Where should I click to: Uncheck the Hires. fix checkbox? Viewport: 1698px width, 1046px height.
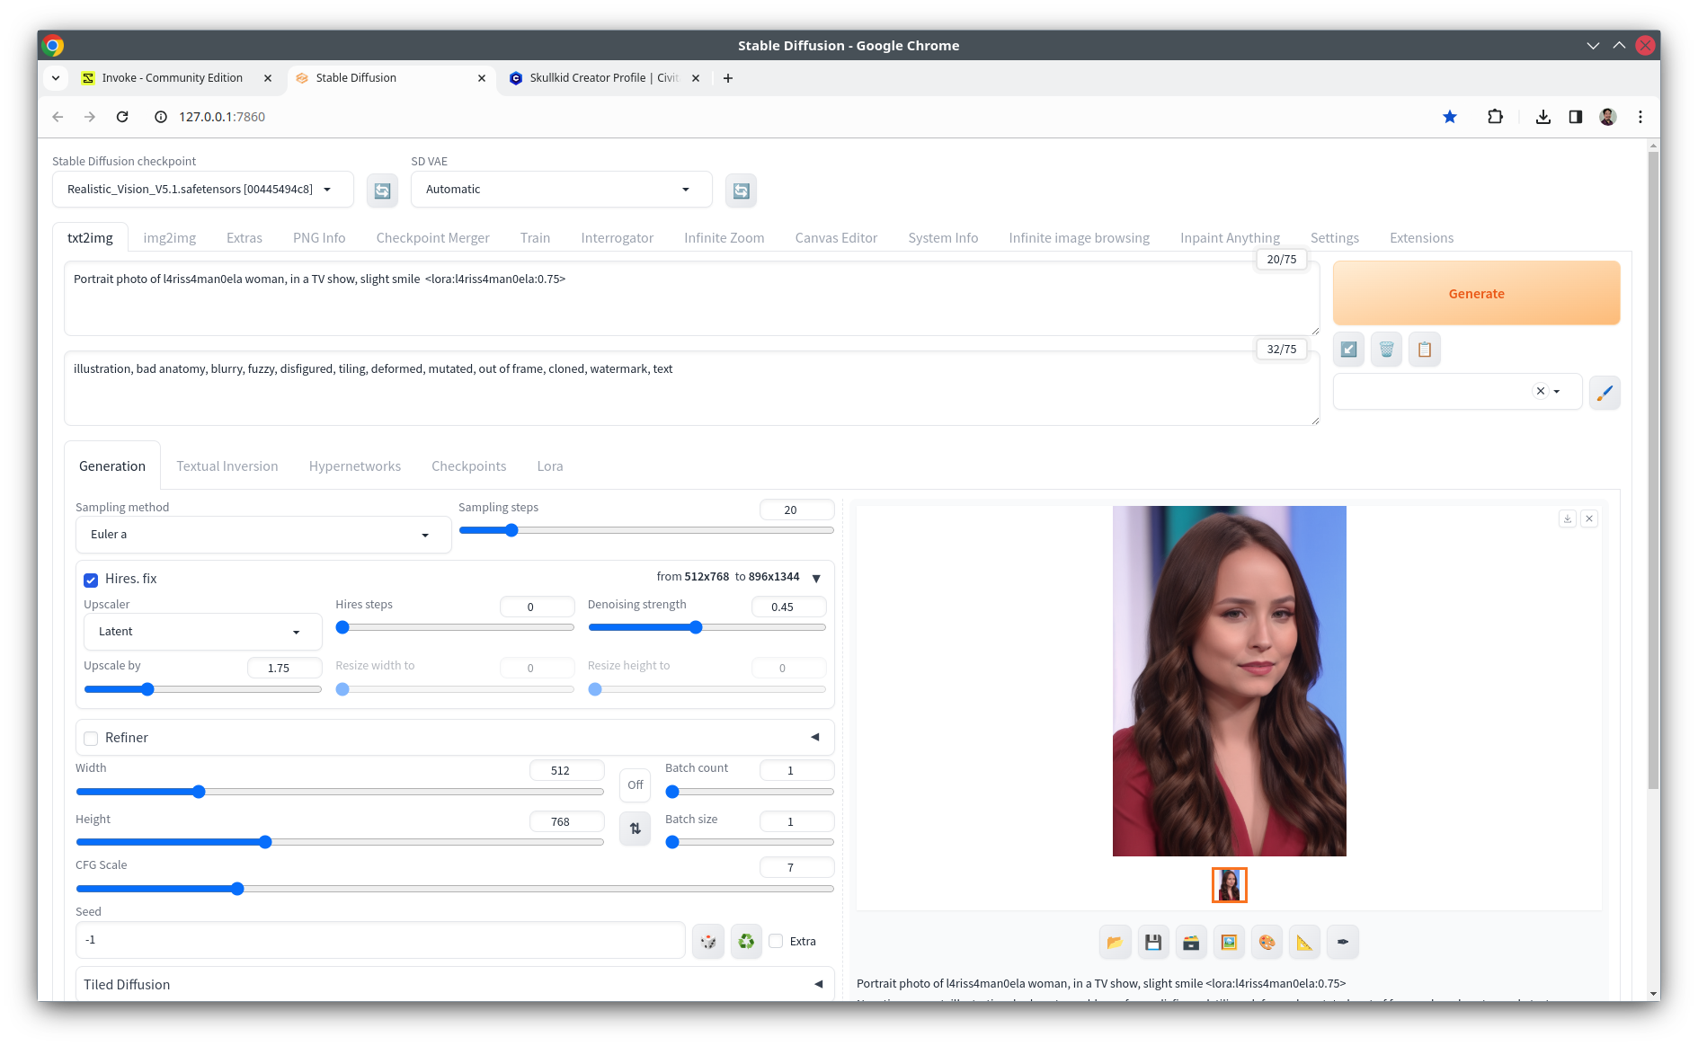91,580
